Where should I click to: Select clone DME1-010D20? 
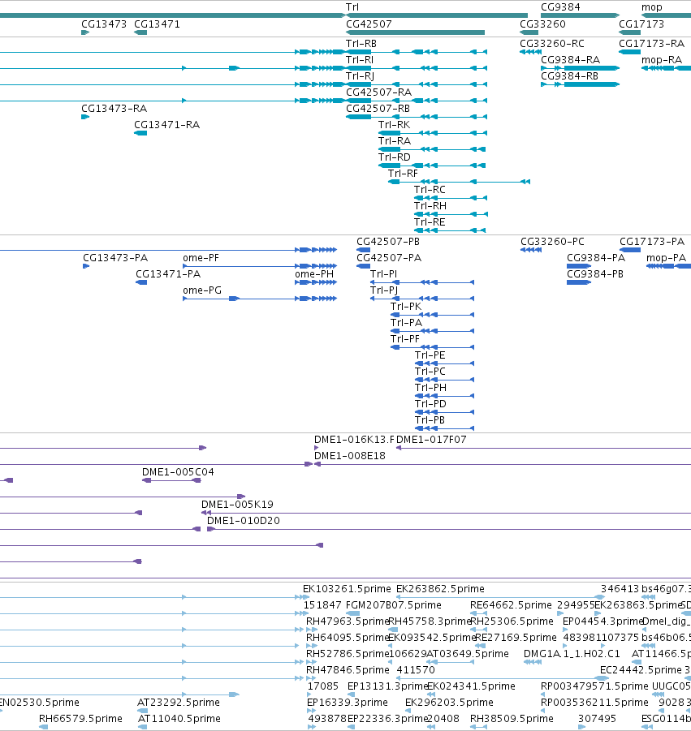tap(244, 520)
